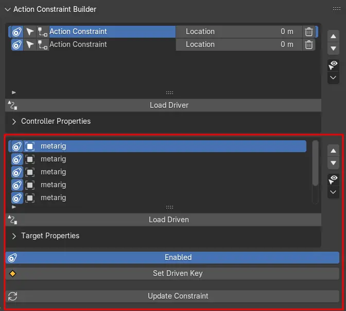
Task: Toggle the Enabled button
Action: click(172, 257)
